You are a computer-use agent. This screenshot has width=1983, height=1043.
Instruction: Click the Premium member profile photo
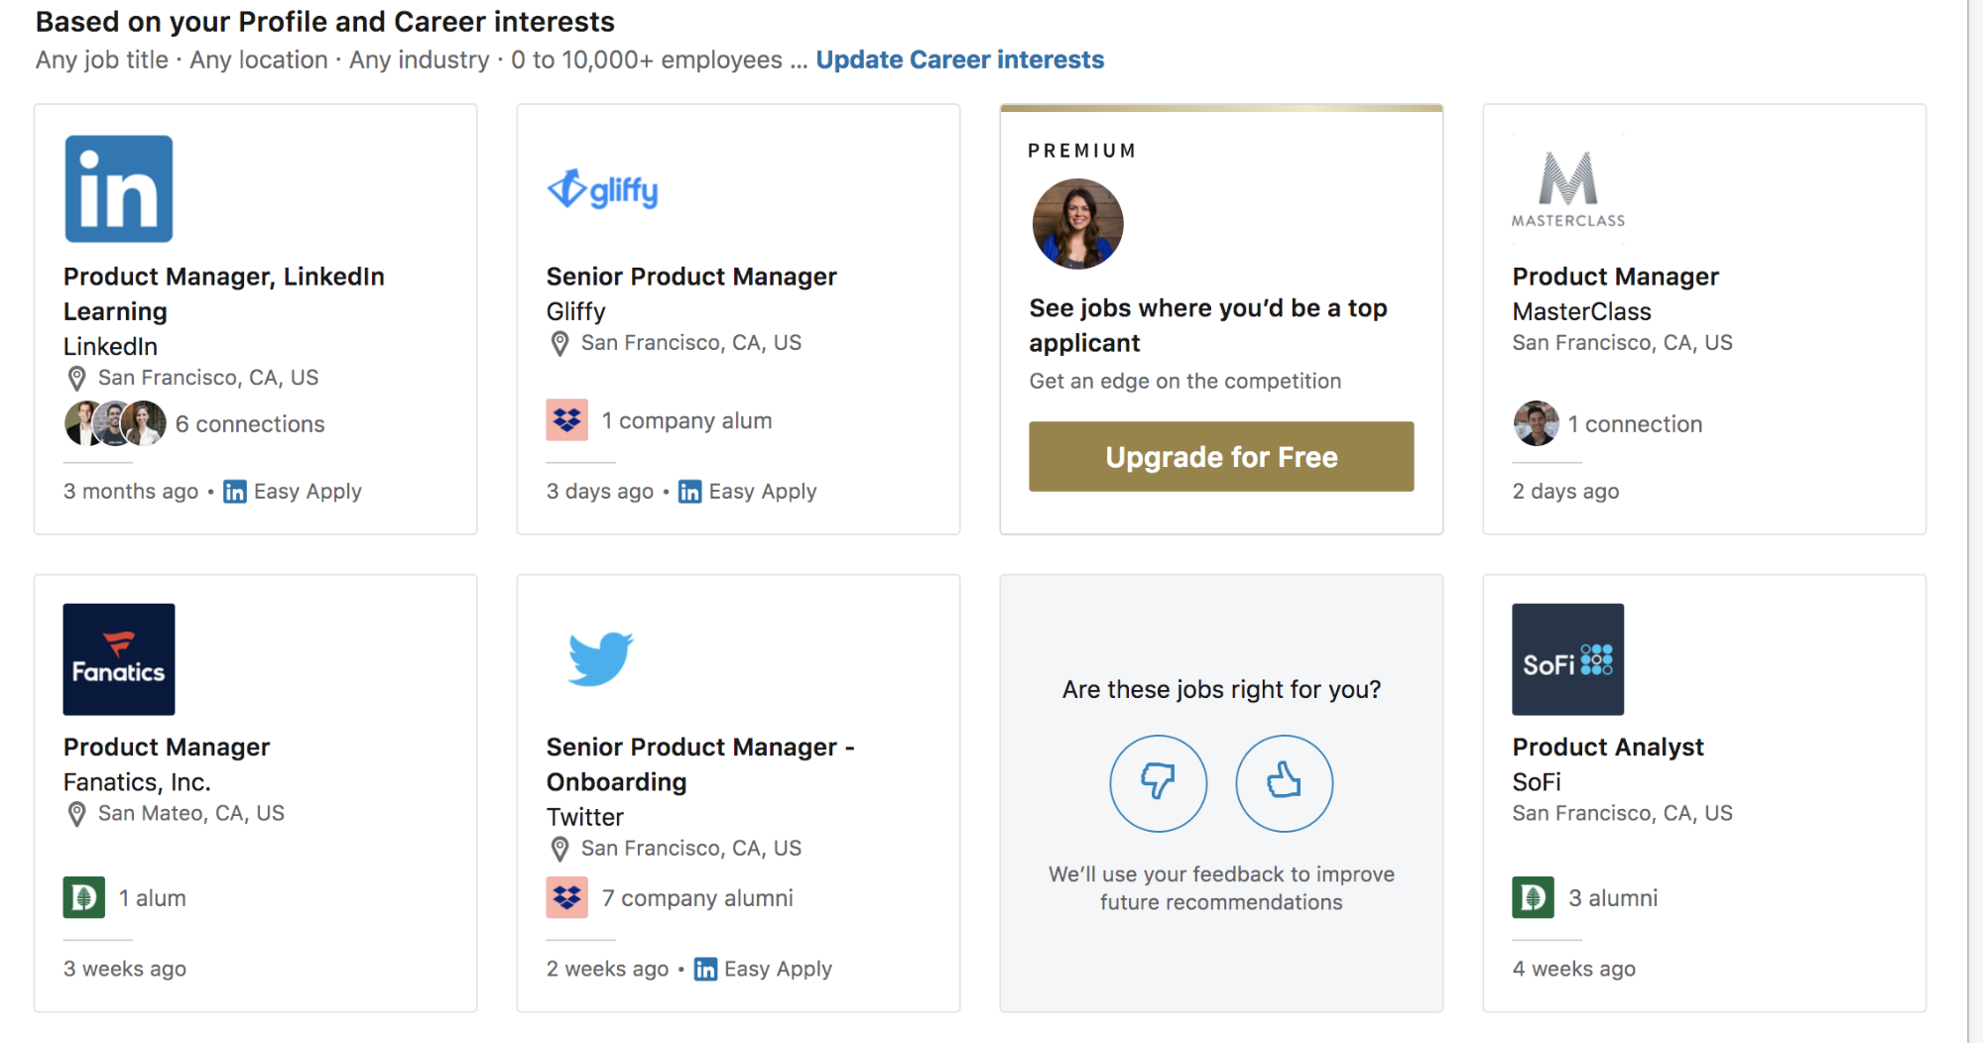(x=1077, y=224)
